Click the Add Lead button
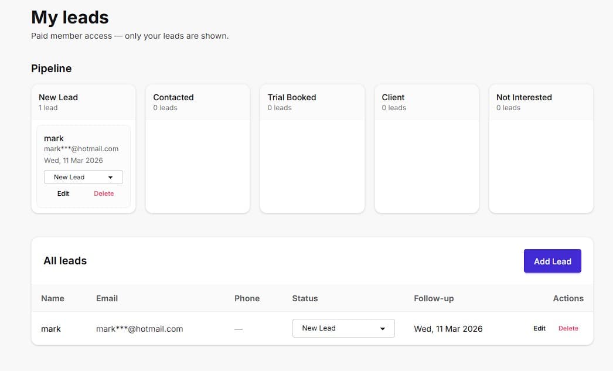Screen dimensions: 613x371 [551, 261]
